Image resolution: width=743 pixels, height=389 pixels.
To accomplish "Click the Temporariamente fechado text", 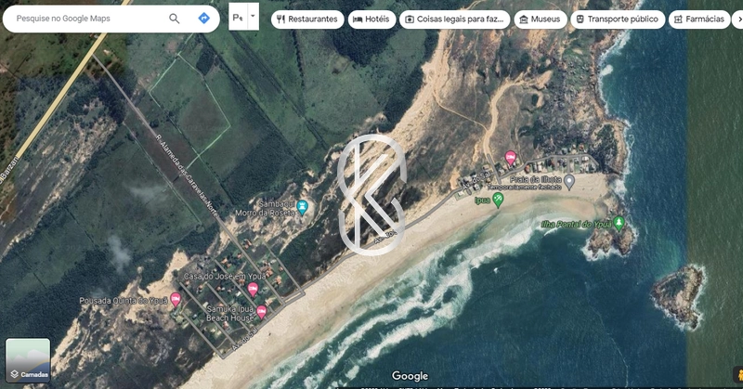I will (x=524, y=188).
